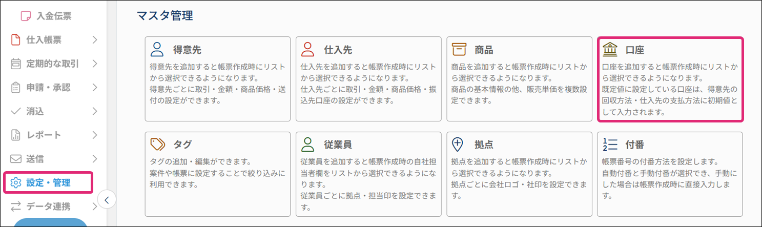Click the 付番 numbered list icon
Viewport: 762px width, 227px height.
coord(610,145)
